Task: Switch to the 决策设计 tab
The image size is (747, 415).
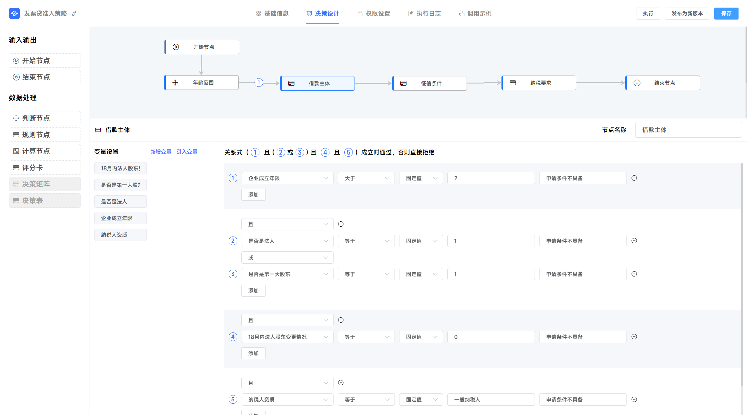Action: point(323,13)
